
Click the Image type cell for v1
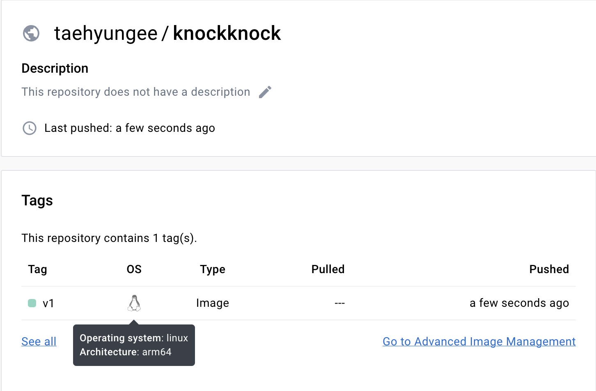tap(213, 303)
